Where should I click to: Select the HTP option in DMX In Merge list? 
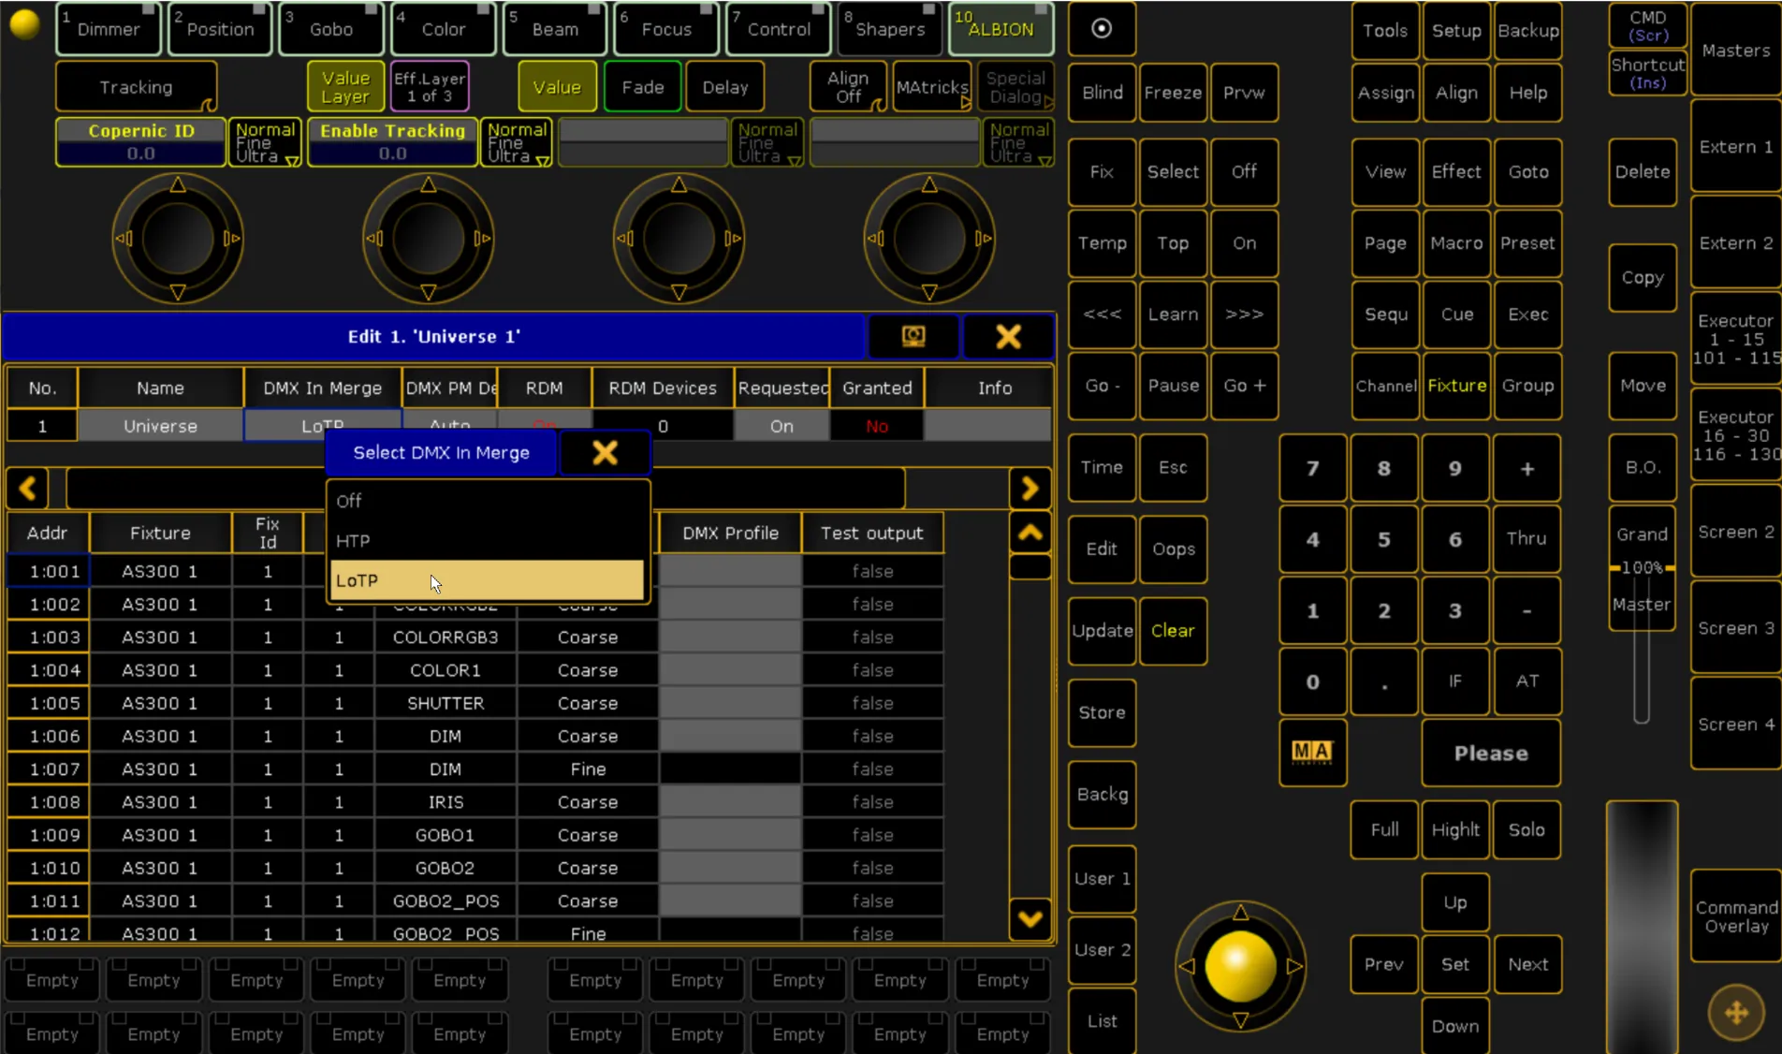tap(488, 541)
